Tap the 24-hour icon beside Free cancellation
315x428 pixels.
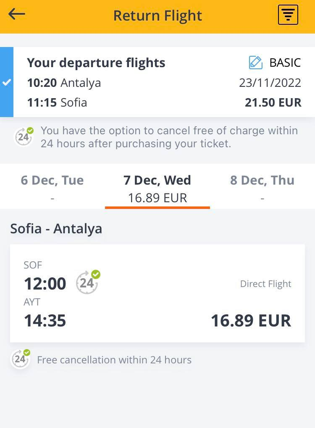click(20, 359)
